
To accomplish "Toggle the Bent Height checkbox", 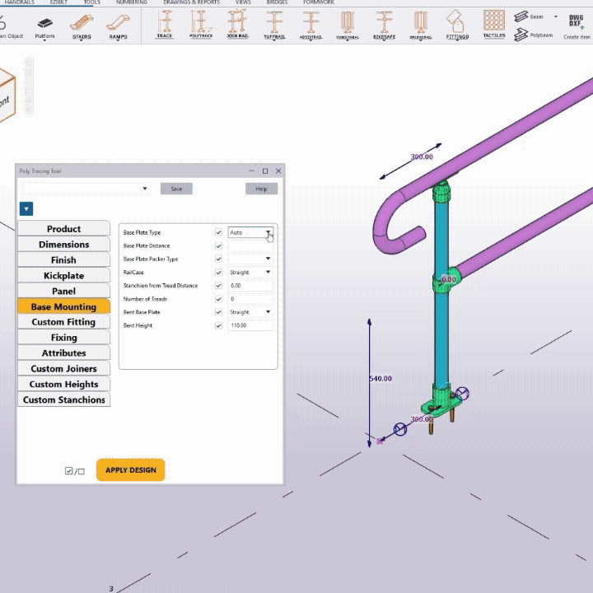I will tap(218, 325).
